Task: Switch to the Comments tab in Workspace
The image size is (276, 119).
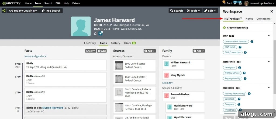Action: click(x=263, y=19)
